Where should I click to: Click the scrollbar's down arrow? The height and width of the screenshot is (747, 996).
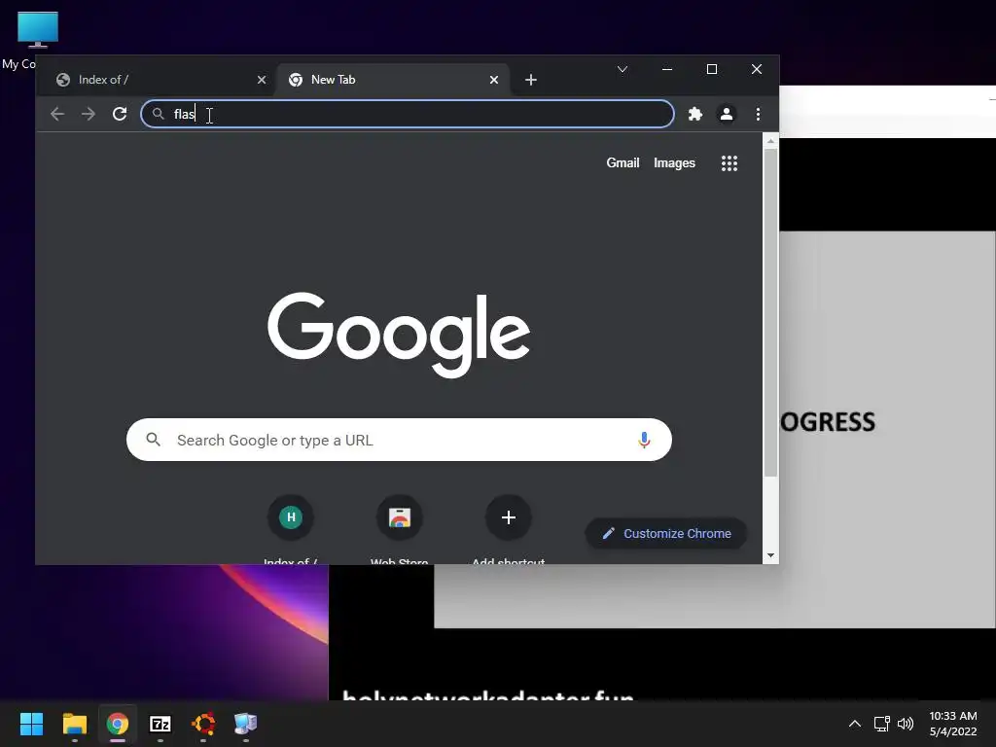[770, 555]
